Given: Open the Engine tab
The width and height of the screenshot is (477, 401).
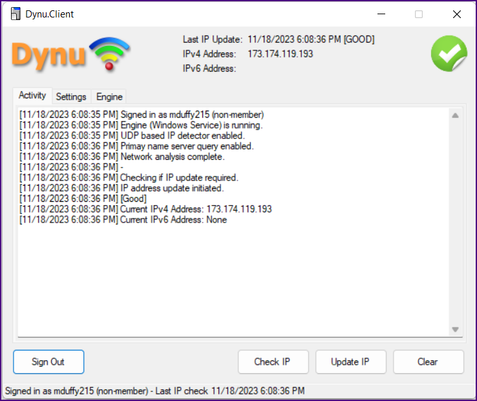Looking at the screenshot, I should pyautogui.click(x=109, y=97).
